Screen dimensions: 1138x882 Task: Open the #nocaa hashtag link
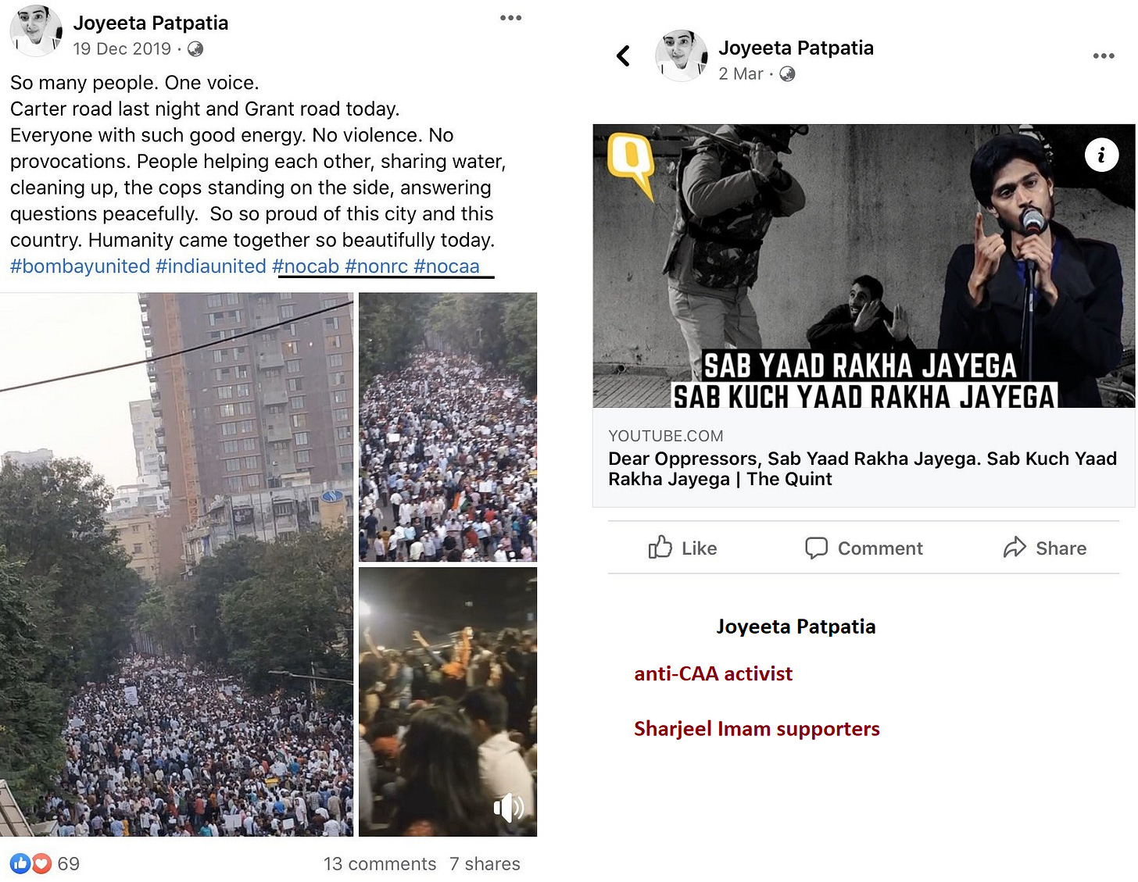(446, 266)
